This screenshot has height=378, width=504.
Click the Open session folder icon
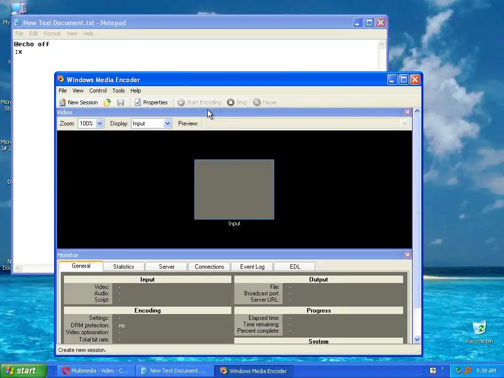(107, 102)
